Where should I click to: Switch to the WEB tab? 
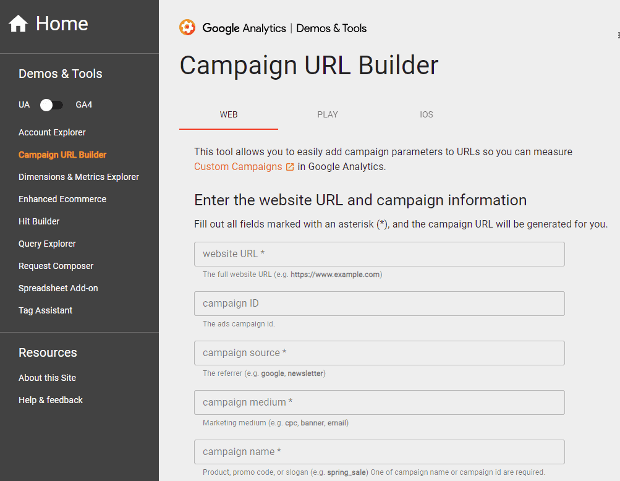[229, 115]
